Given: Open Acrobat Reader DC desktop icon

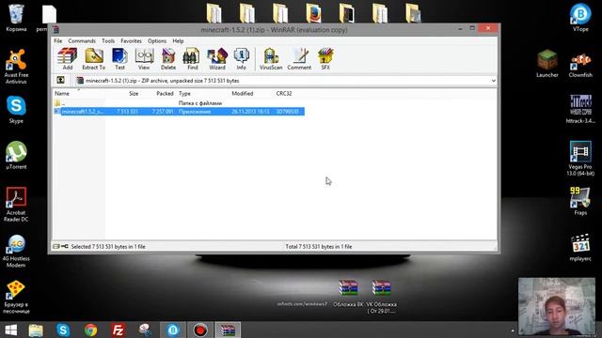Looking at the screenshot, I should tap(16, 205).
